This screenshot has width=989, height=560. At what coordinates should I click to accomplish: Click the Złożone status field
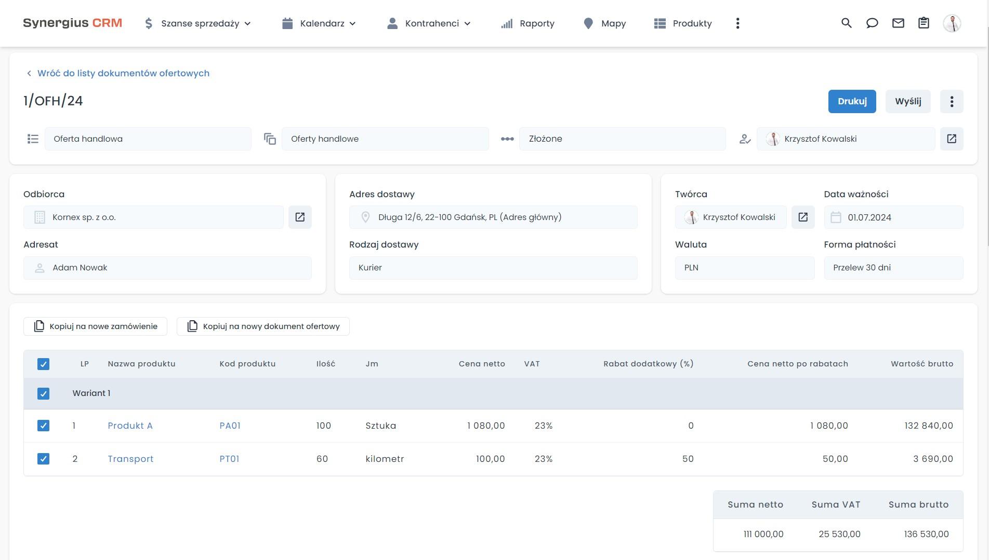point(622,139)
